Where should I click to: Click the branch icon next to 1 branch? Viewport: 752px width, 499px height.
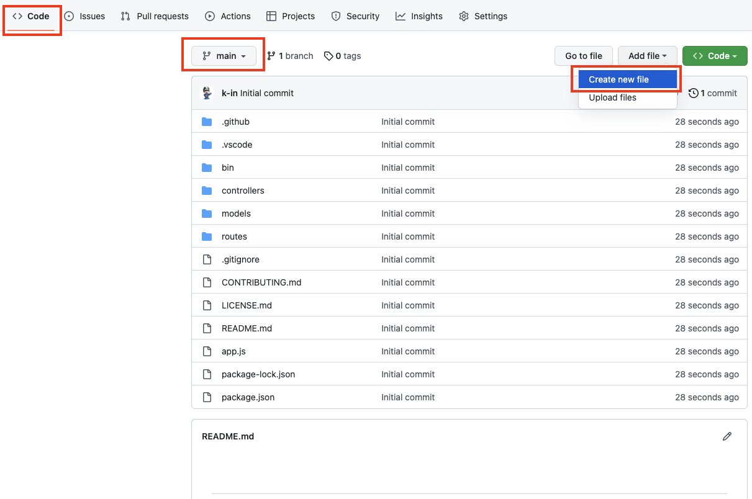(271, 56)
